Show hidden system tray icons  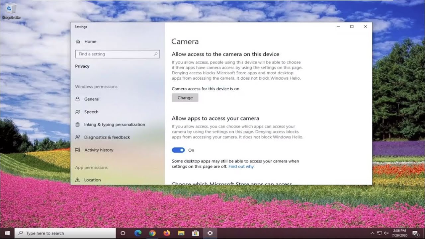point(372,233)
